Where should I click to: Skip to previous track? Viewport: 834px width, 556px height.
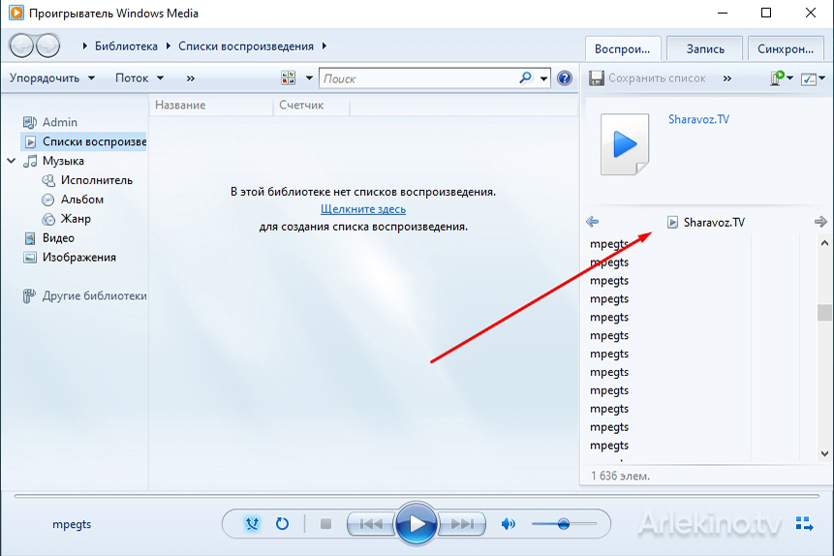point(371,524)
